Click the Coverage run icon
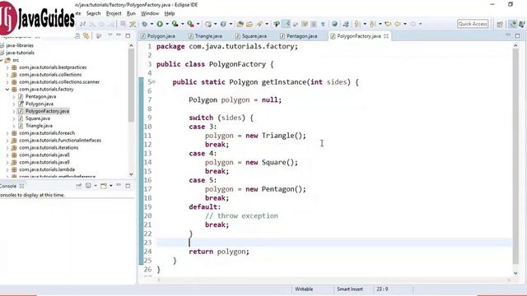527x296 pixels. [175, 24]
